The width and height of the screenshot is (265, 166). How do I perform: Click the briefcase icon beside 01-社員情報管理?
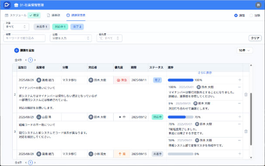click(16, 5)
